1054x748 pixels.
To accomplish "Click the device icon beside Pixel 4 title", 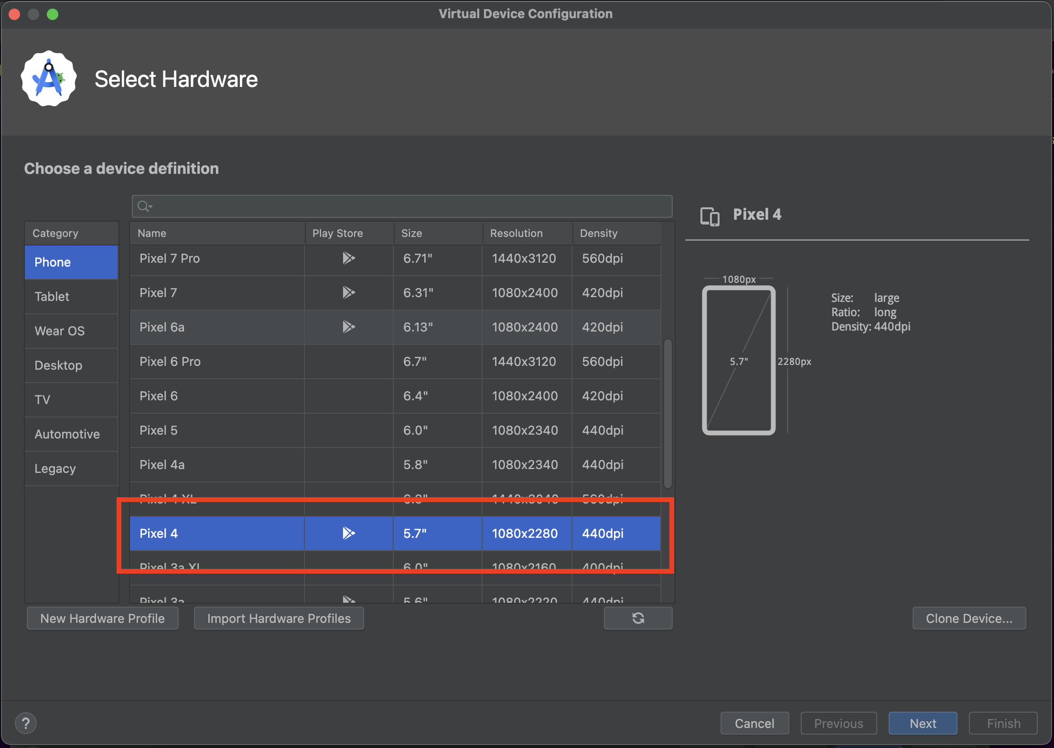I will point(710,216).
